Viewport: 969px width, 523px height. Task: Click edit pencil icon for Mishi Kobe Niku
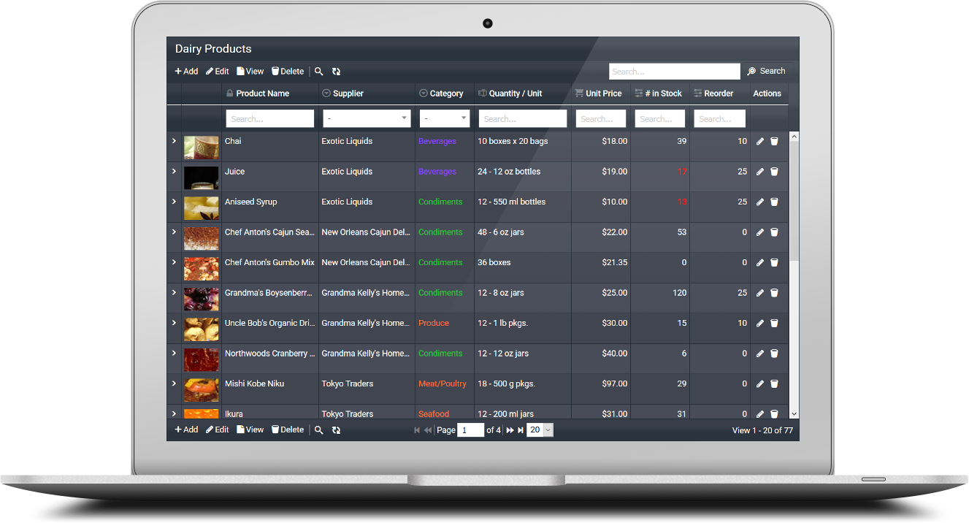(760, 384)
